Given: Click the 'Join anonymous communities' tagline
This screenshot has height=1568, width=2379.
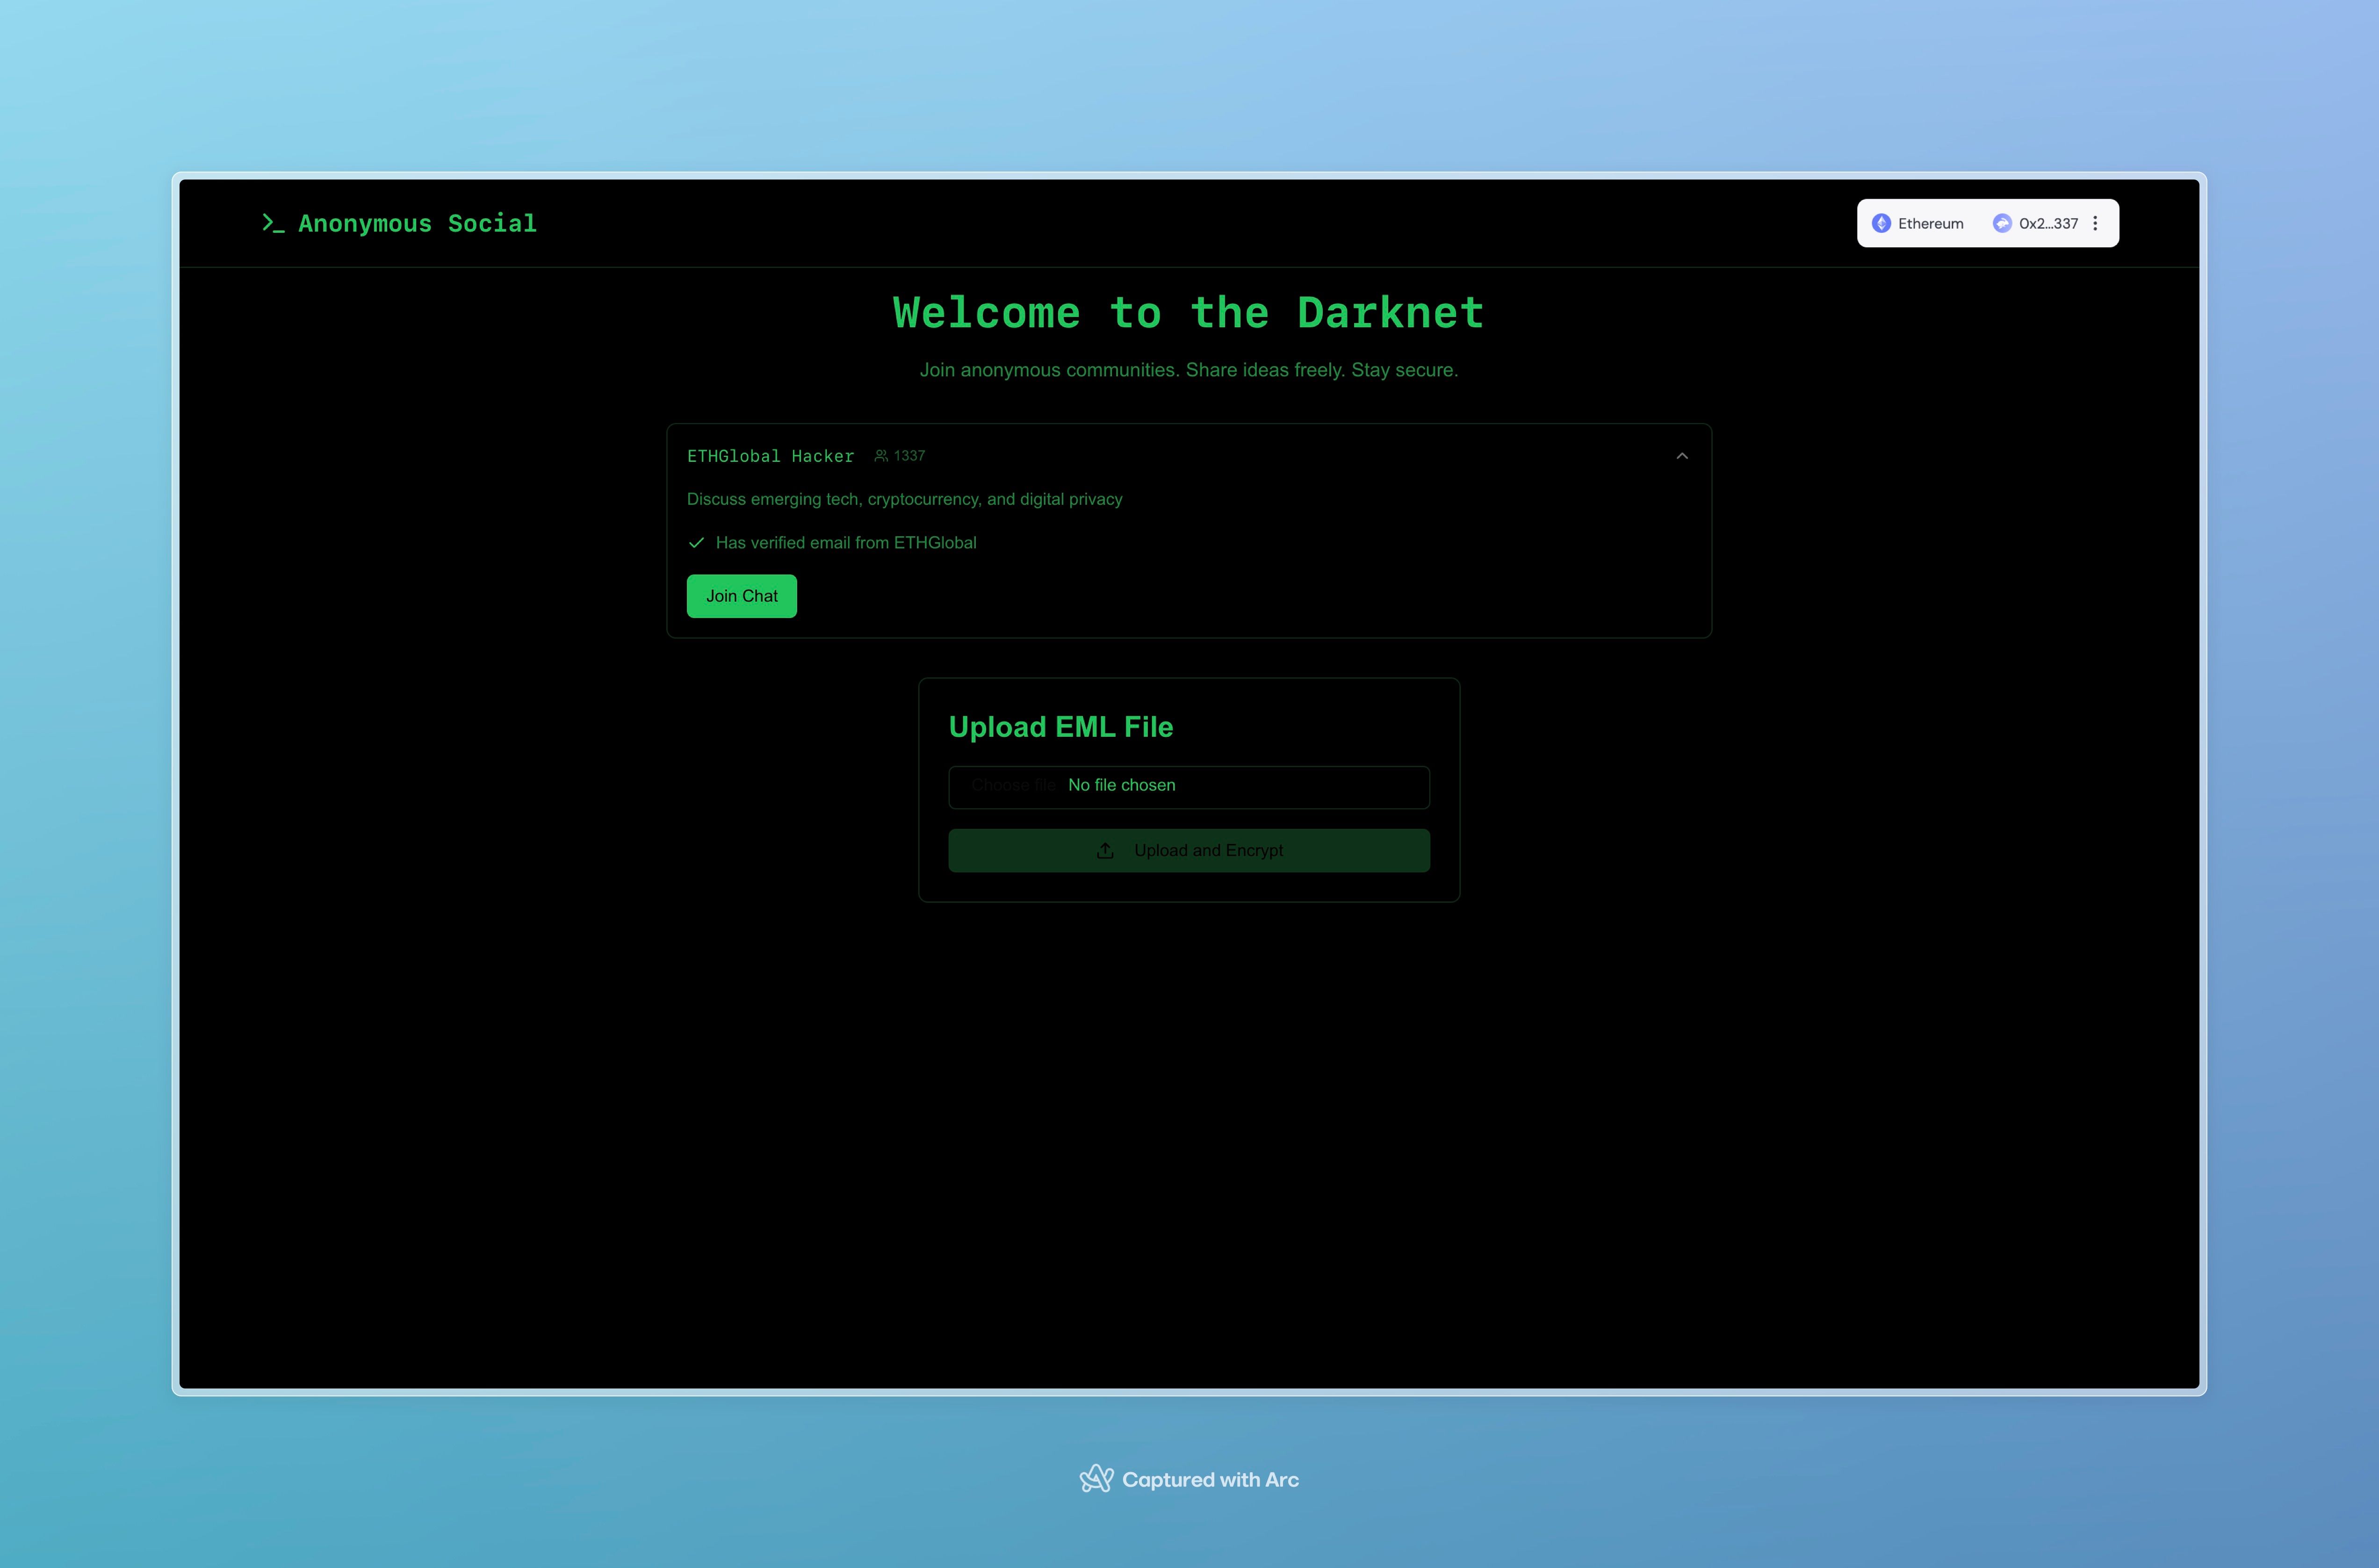Looking at the screenshot, I should tap(1189, 370).
